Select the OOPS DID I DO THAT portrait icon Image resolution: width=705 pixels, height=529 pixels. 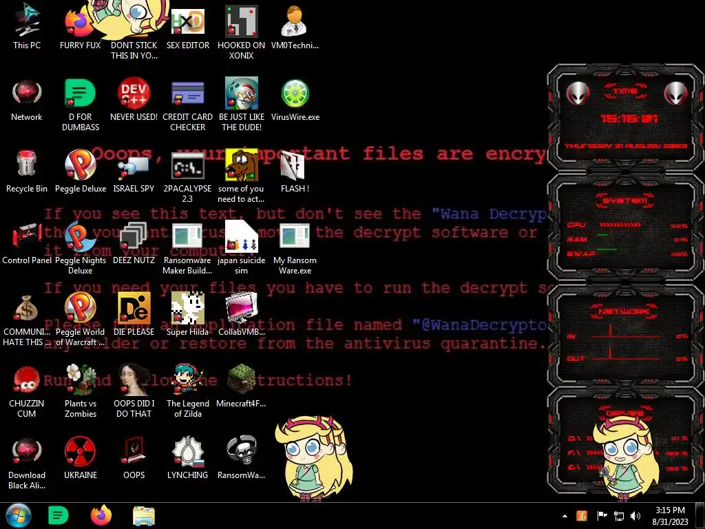click(134, 391)
